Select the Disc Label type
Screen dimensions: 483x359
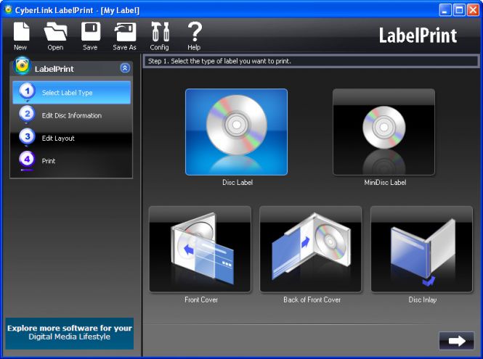click(x=236, y=132)
